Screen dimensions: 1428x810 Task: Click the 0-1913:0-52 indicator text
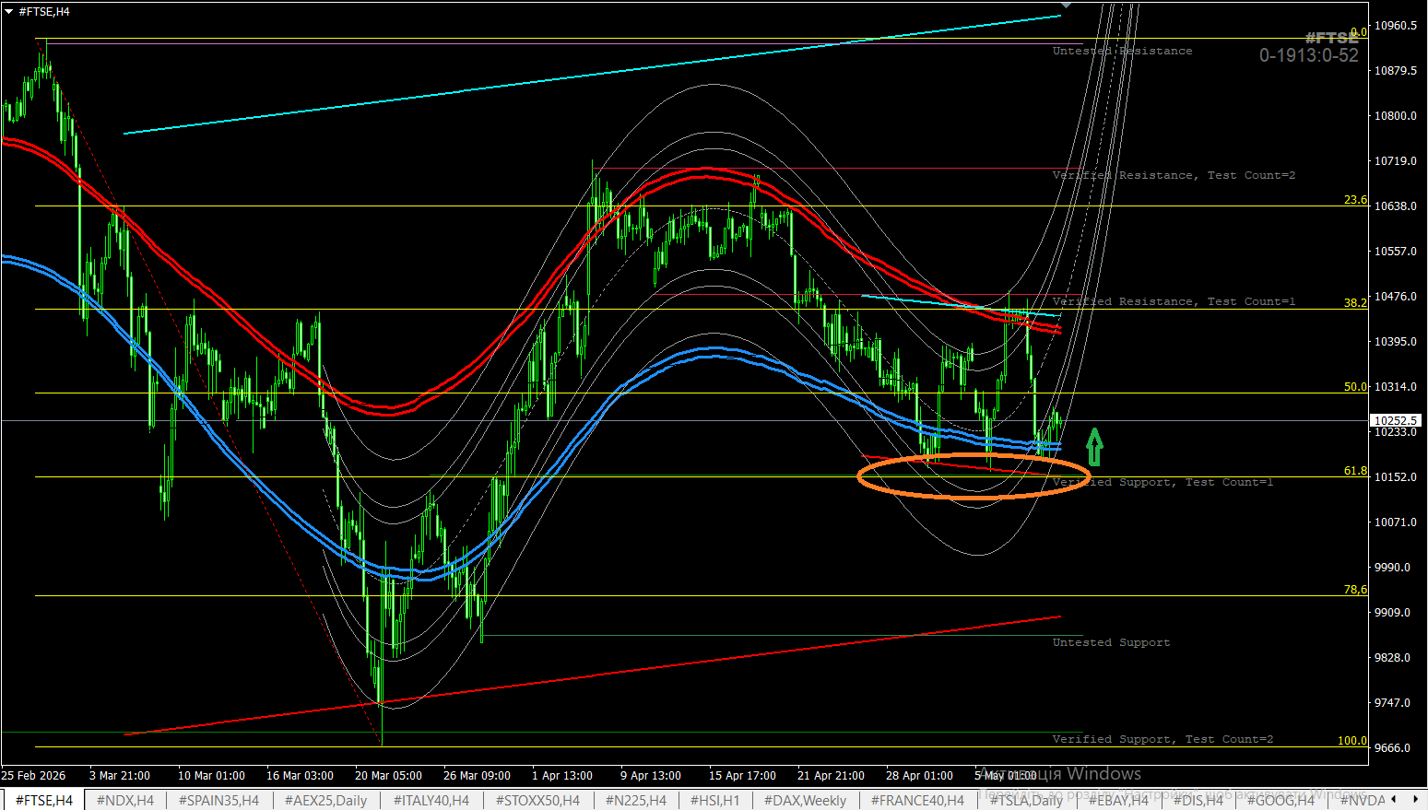1309,55
